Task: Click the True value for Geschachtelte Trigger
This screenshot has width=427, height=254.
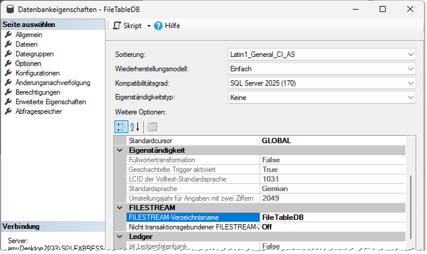Action: point(270,170)
